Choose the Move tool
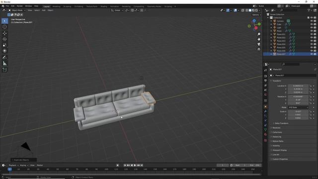 pos(4,33)
